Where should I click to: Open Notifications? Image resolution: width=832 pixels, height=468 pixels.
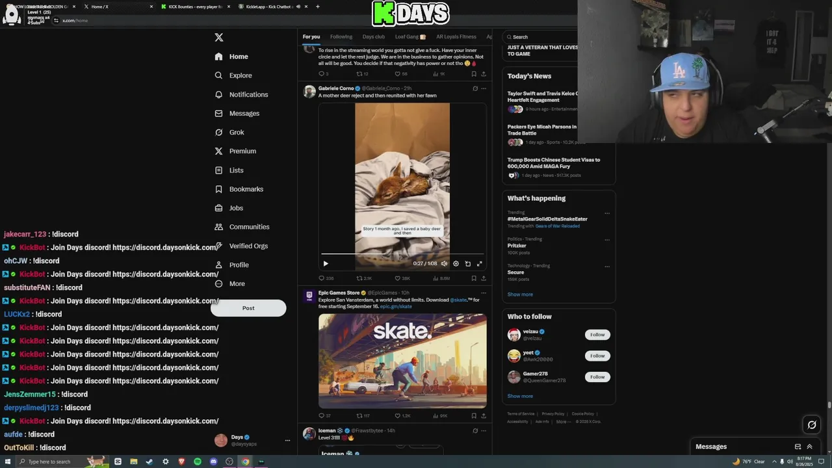pyautogui.click(x=241, y=94)
